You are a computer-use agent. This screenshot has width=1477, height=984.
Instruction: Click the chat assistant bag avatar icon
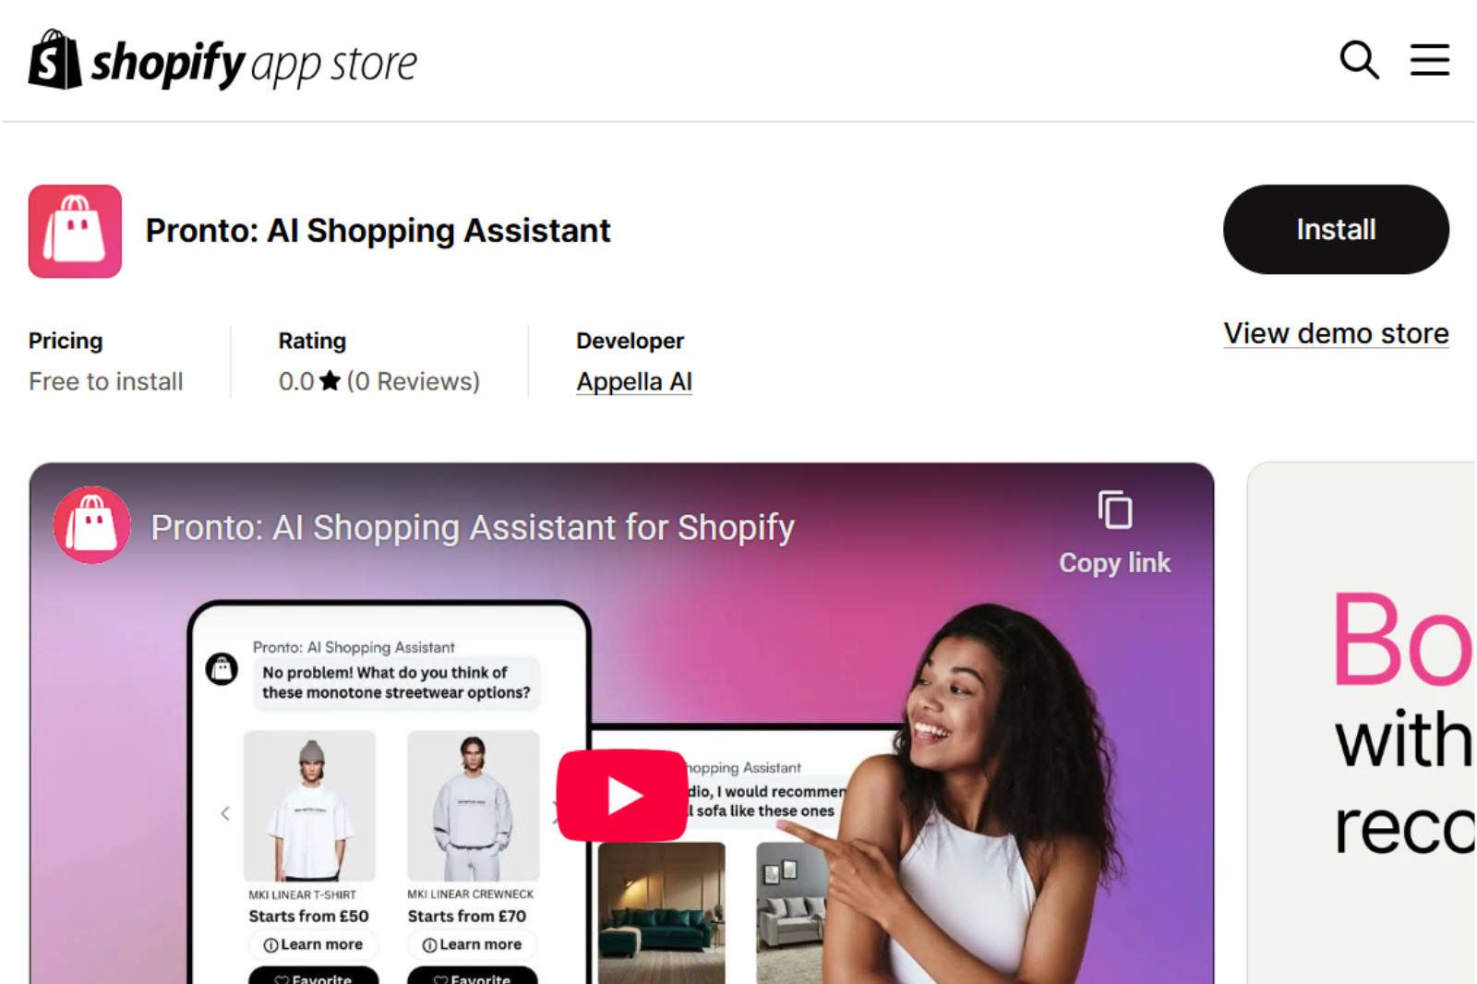click(x=222, y=668)
